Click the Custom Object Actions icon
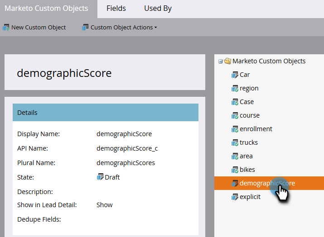This screenshot has height=237, width=324. point(85,28)
